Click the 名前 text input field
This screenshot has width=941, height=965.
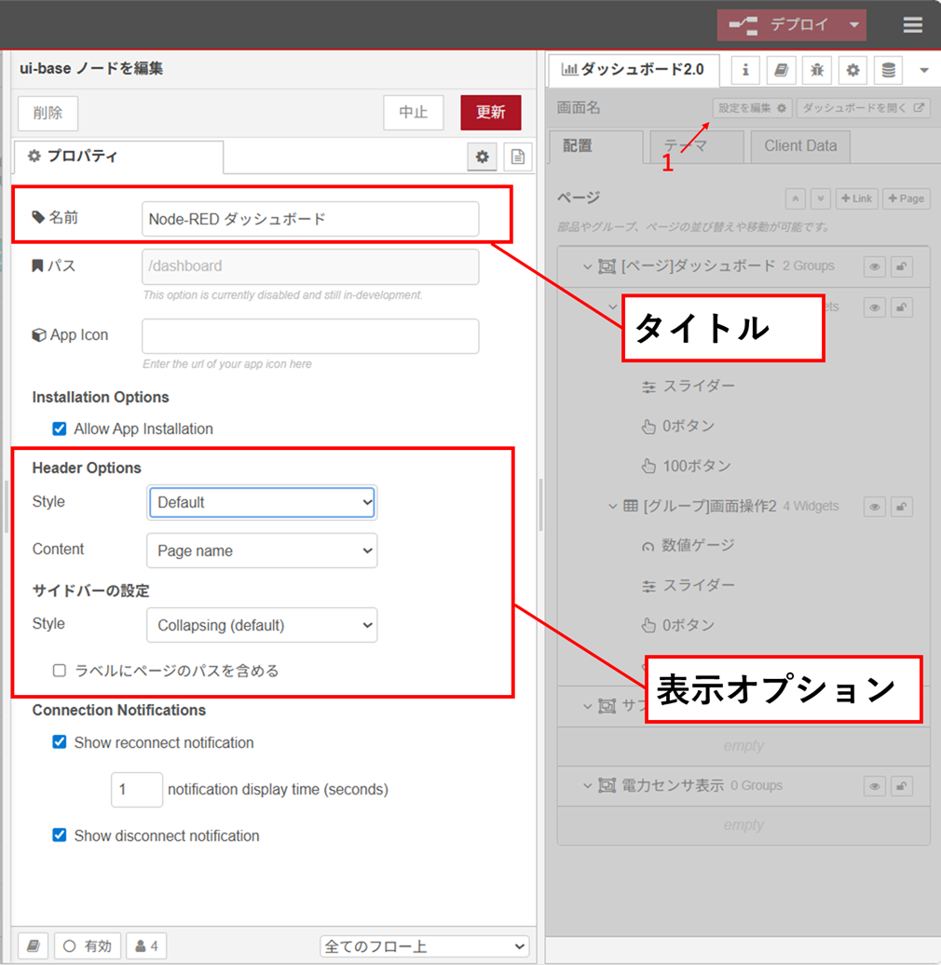click(310, 219)
